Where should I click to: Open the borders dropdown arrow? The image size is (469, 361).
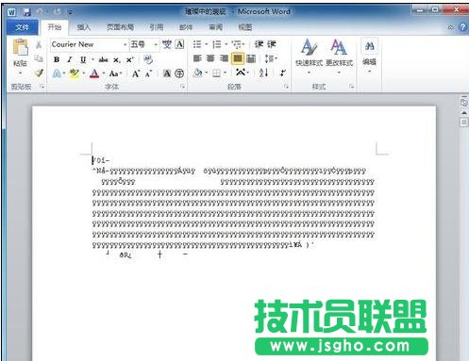click(226, 74)
